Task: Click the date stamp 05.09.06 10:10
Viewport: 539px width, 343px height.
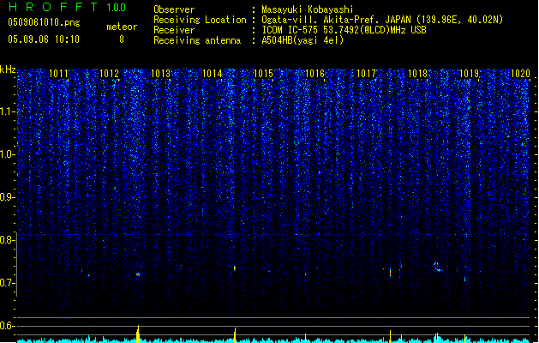Action: coord(44,39)
